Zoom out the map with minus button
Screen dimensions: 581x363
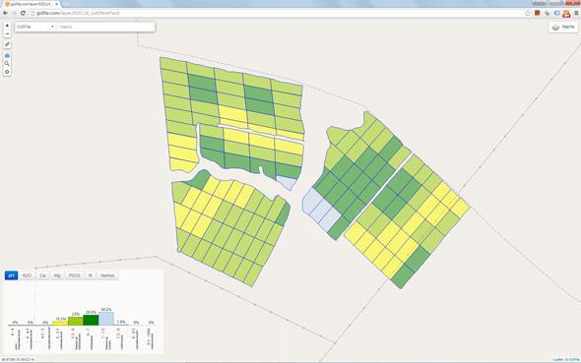click(7, 33)
